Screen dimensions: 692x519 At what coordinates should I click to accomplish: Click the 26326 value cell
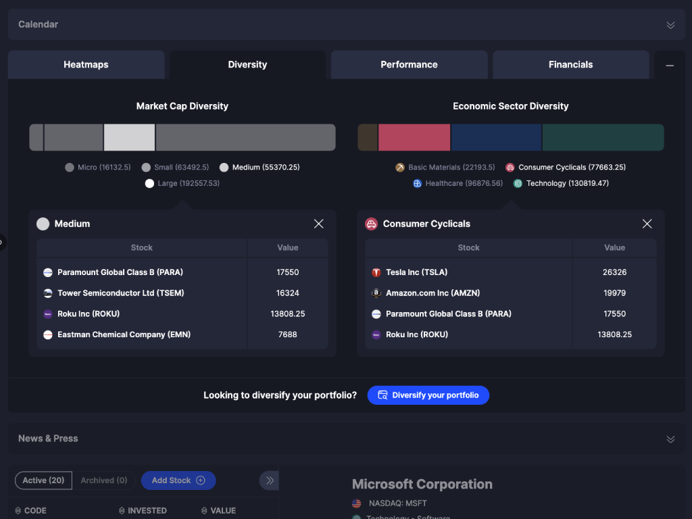pos(615,272)
